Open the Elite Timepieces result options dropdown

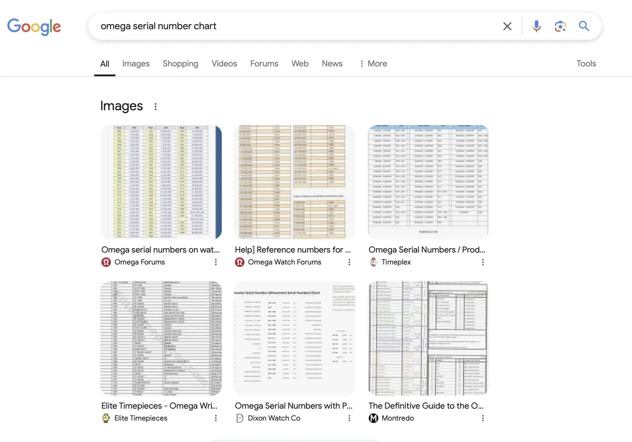pyautogui.click(x=216, y=418)
